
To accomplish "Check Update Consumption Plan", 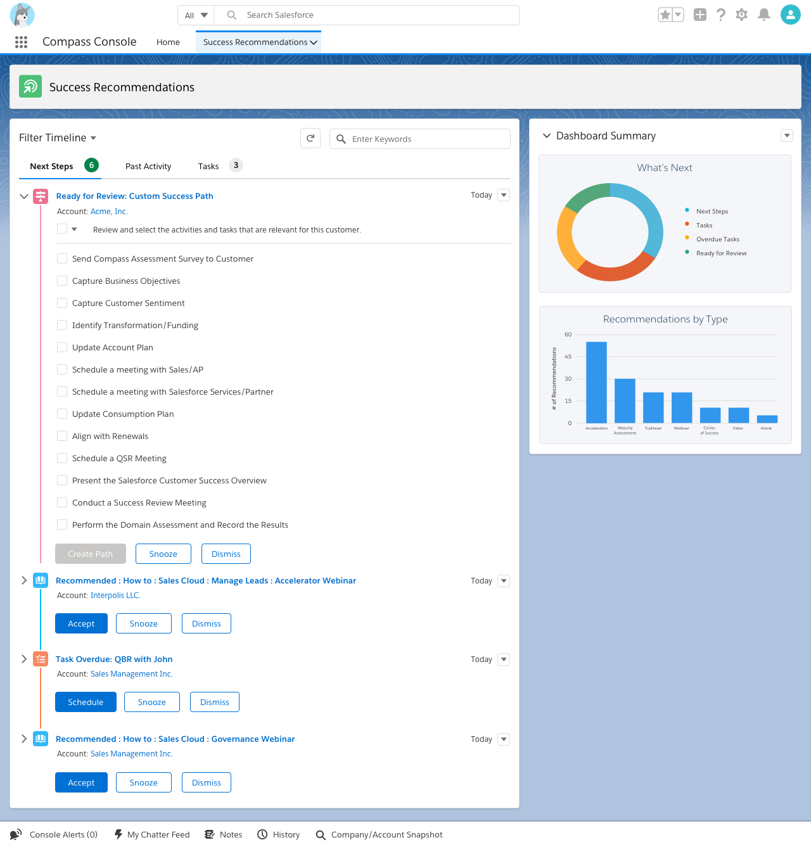I will (x=62, y=414).
